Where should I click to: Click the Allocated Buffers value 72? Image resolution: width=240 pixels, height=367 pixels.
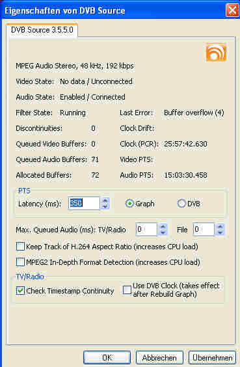95,175
